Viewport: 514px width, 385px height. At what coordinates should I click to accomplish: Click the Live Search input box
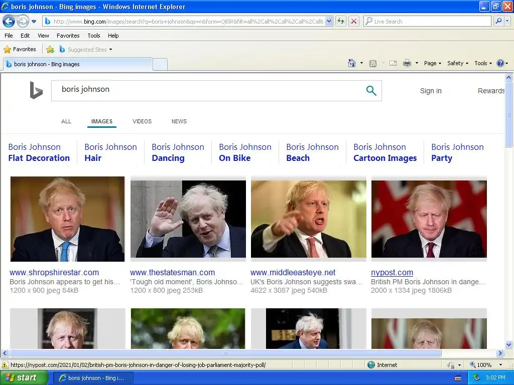(x=428, y=22)
